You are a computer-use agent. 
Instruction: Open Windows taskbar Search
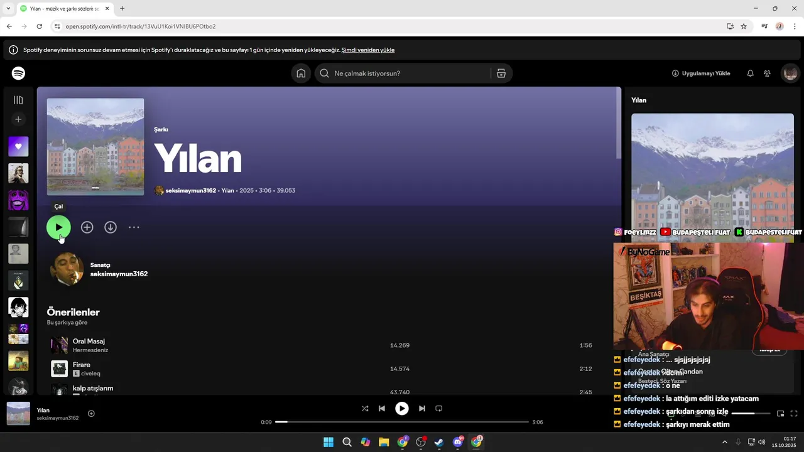pyautogui.click(x=347, y=442)
